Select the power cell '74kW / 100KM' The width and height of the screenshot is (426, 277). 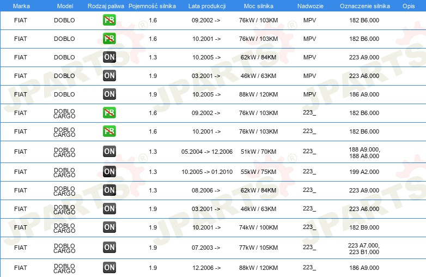[258, 227]
